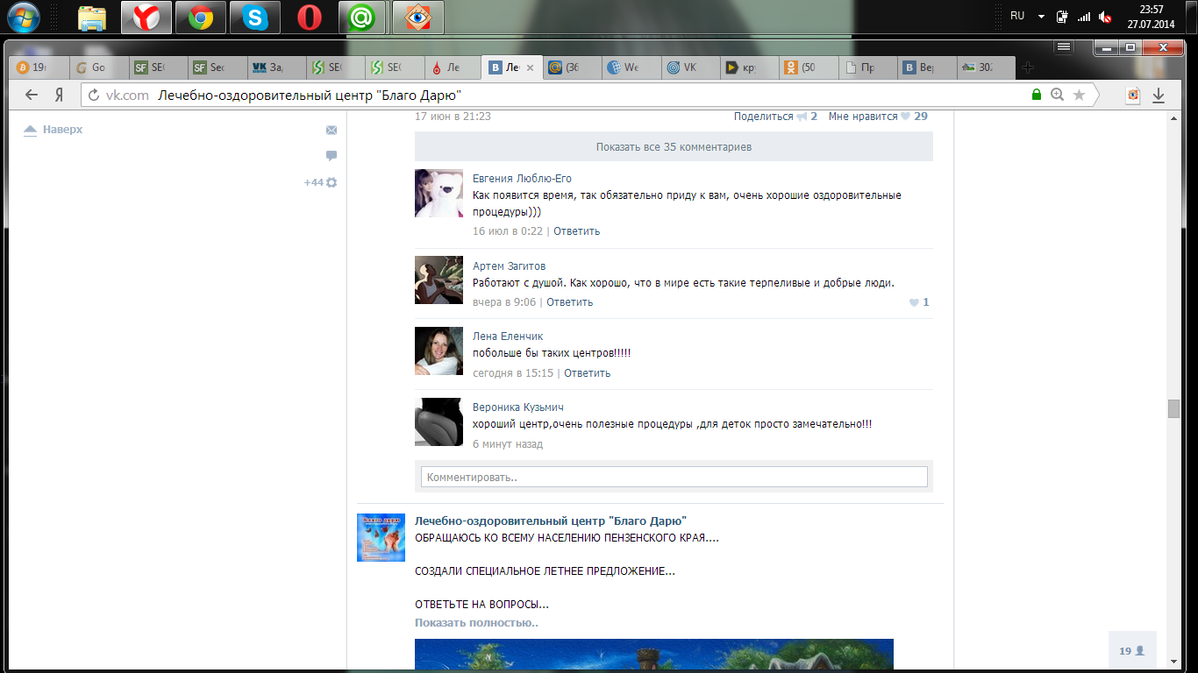Open Лена Еленчик's avatar
1198x673 pixels.
(x=439, y=351)
